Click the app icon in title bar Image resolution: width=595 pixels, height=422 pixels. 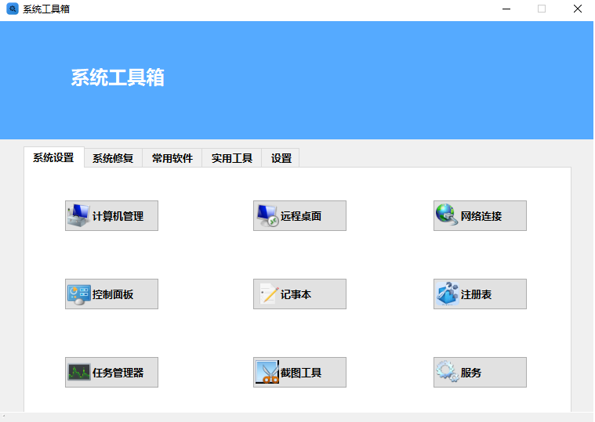tap(13, 9)
